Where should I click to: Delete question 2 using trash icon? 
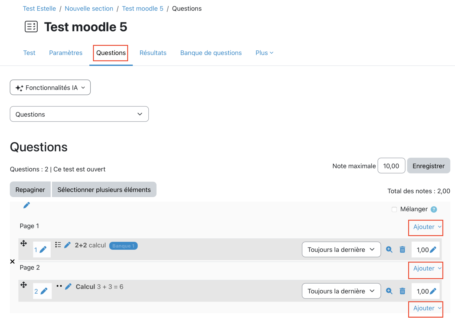click(x=402, y=291)
